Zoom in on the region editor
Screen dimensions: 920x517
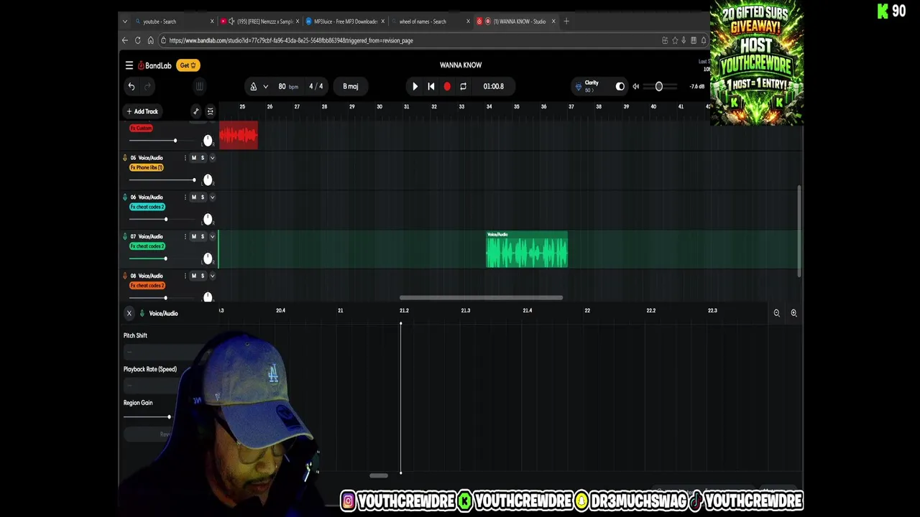click(793, 313)
